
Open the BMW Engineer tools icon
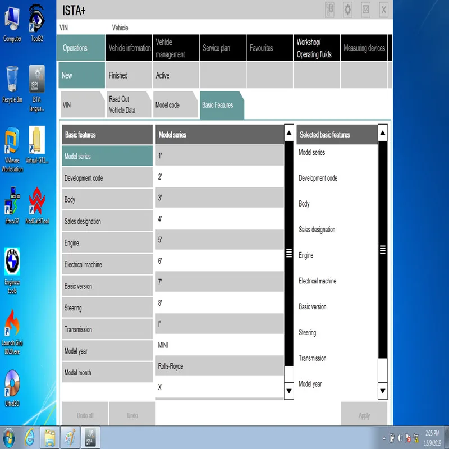point(12,271)
